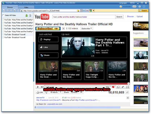Click the blue refresh page icon

pyautogui.click(x=84, y=11)
